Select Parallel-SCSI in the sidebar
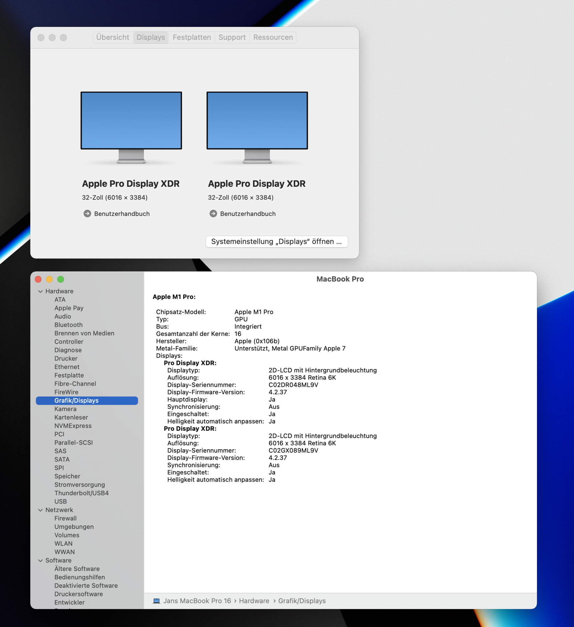Viewport: 574px width, 627px height. point(74,443)
